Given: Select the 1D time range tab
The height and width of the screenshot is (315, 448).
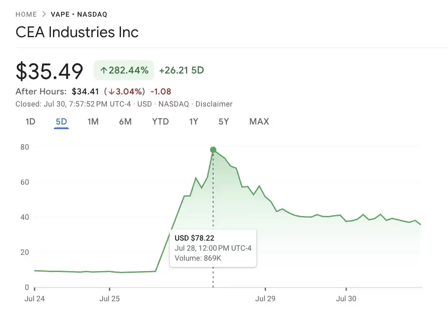Looking at the screenshot, I should tap(30, 122).
